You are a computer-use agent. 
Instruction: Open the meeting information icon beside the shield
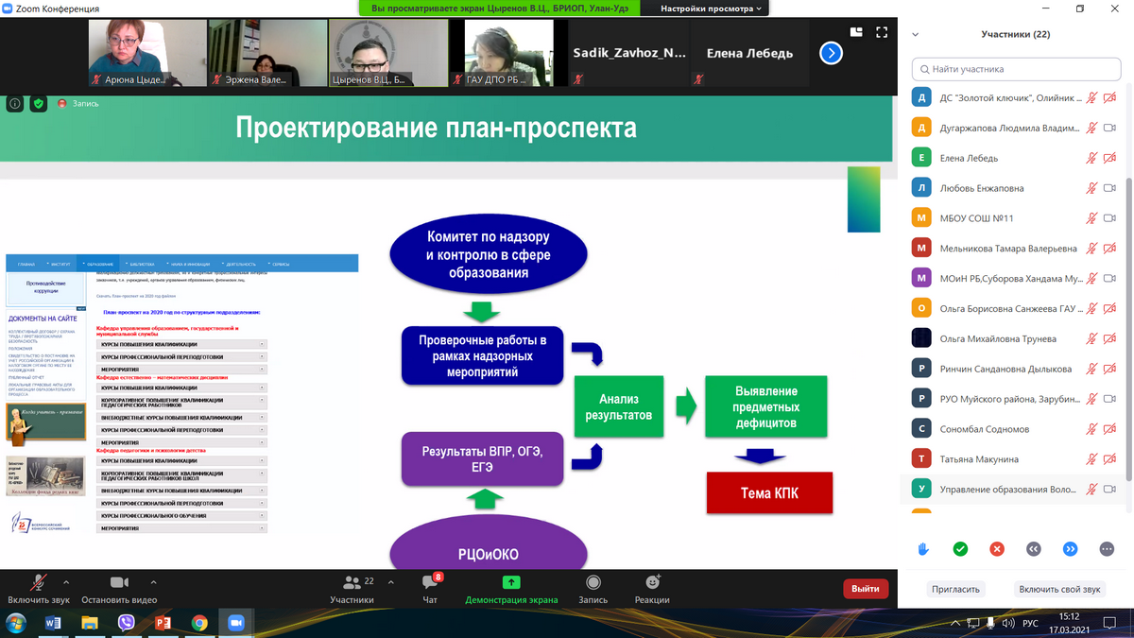[15, 103]
